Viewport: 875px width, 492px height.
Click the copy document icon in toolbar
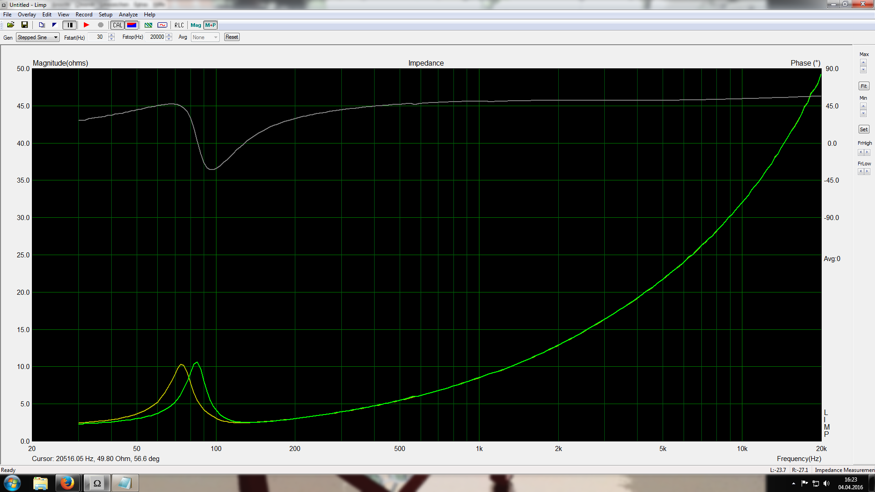(41, 25)
